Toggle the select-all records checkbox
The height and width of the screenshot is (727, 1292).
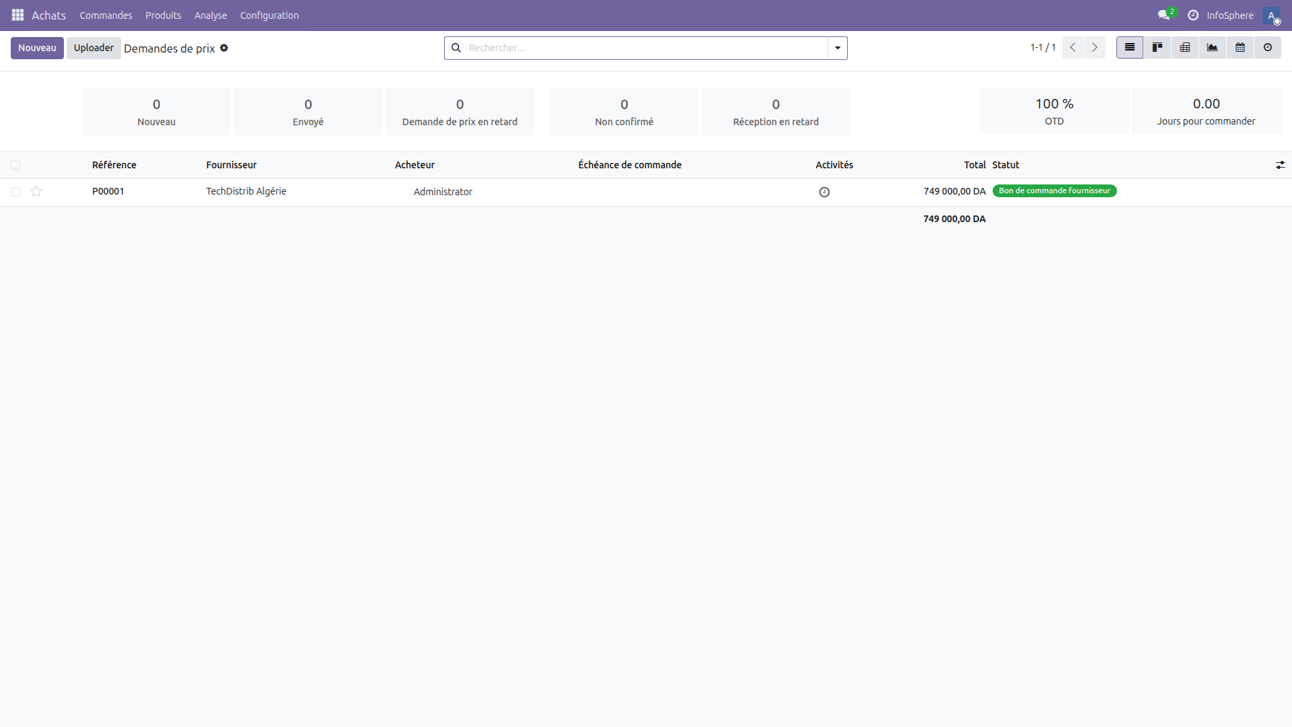(15, 165)
